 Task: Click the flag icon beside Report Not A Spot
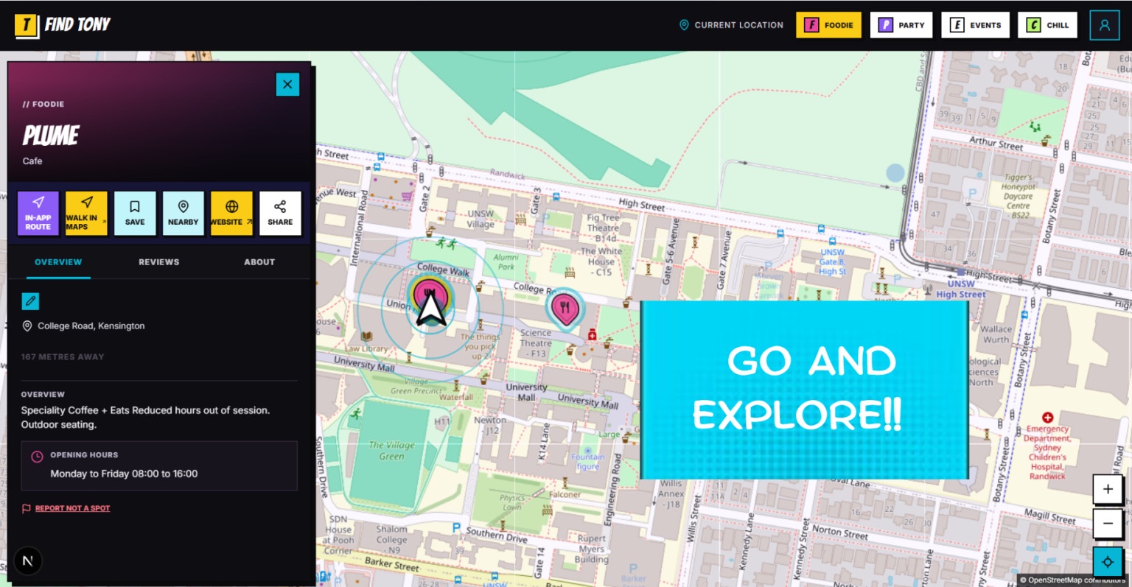(27, 508)
